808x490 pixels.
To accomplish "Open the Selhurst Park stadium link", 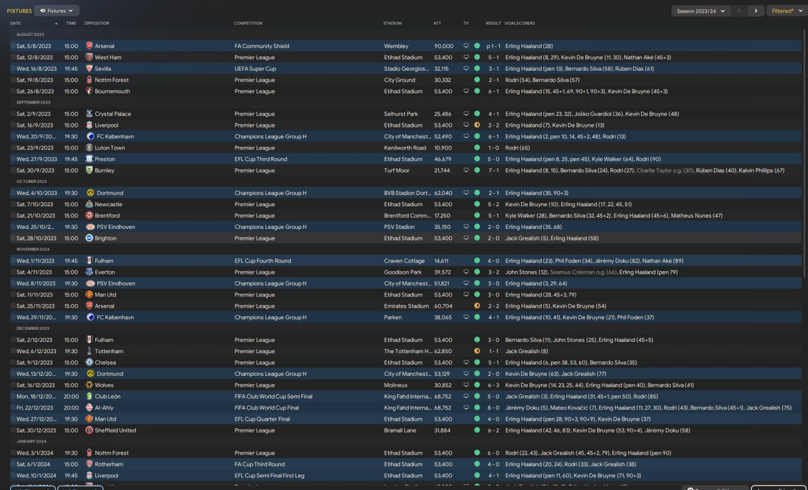I will click(401, 114).
